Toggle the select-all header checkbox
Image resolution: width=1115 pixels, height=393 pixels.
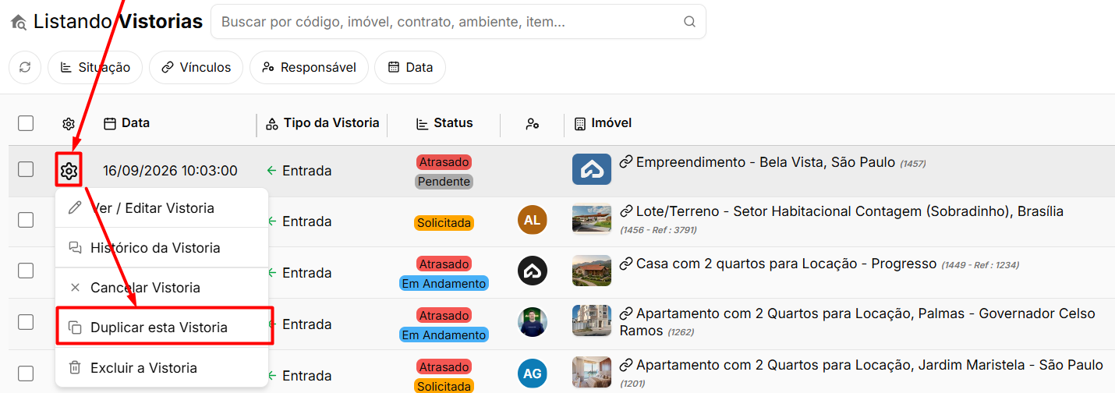point(26,123)
